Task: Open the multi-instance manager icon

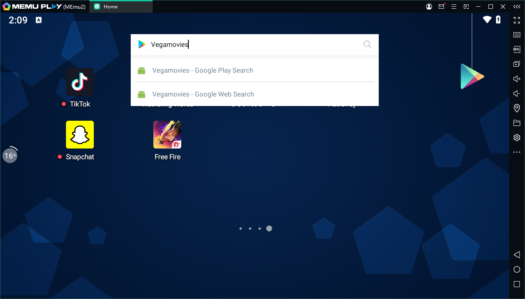Action: tap(517, 64)
